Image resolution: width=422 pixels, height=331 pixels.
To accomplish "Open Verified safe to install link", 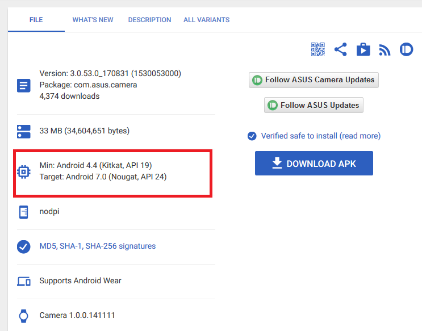I will tap(321, 136).
